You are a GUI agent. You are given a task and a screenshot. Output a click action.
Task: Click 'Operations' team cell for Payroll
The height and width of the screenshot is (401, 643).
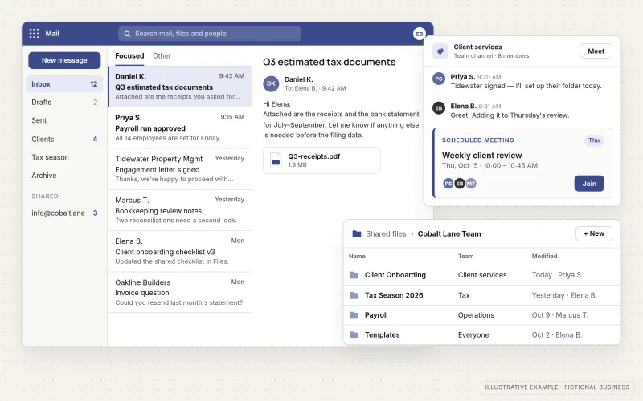tap(476, 315)
